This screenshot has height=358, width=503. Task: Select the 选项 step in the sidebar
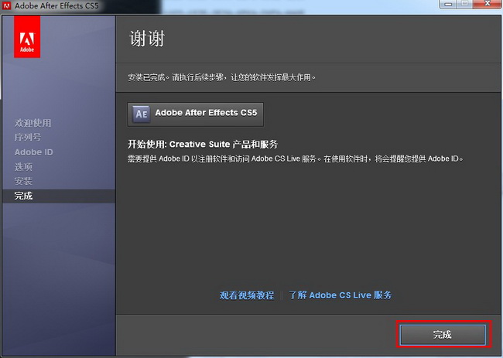point(23,167)
